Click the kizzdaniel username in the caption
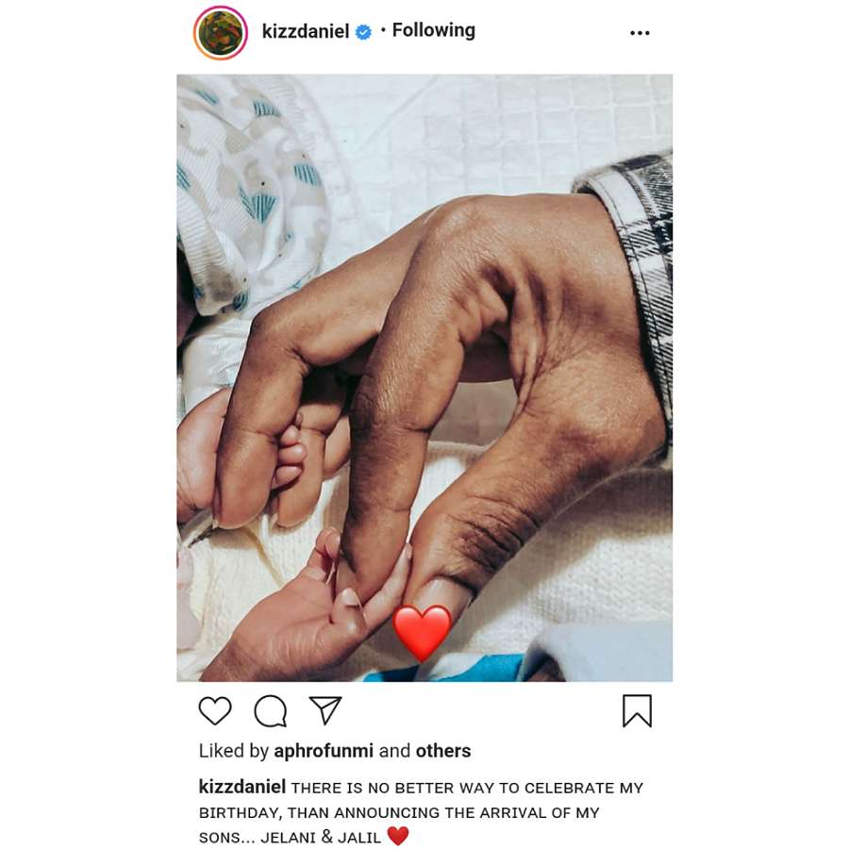Screen dimensions: 849x849 pyautogui.click(x=242, y=787)
